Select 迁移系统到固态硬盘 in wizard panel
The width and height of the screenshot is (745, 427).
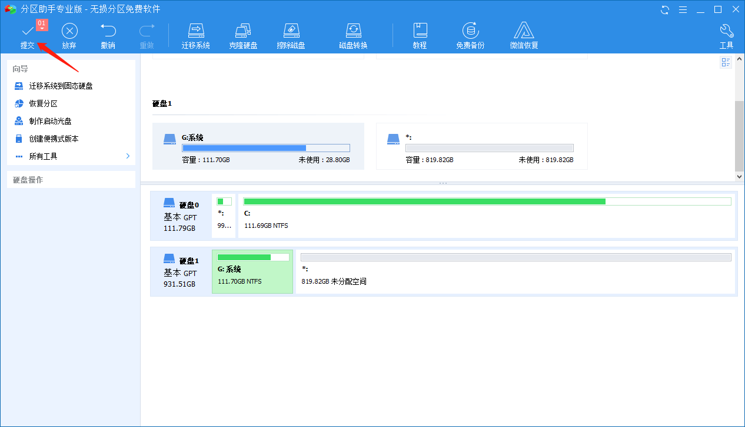click(61, 86)
